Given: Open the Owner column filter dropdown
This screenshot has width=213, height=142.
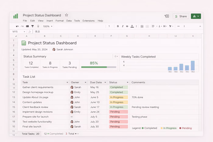Looking at the screenshot, I should click(x=86, y=82).
